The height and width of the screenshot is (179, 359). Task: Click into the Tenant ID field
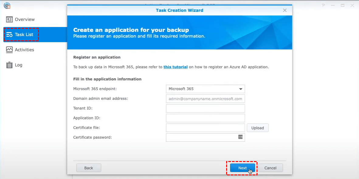[x=205, y=108]
